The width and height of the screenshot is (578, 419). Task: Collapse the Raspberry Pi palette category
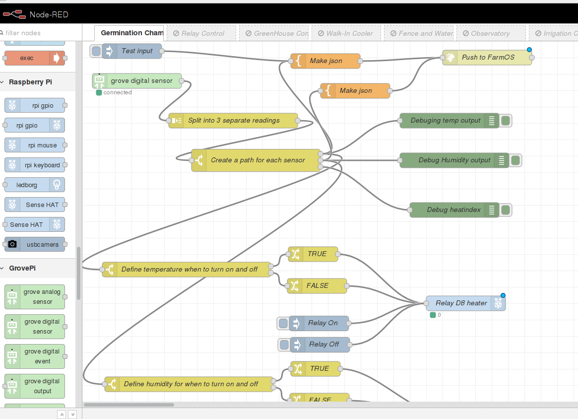tap(30, 82)
